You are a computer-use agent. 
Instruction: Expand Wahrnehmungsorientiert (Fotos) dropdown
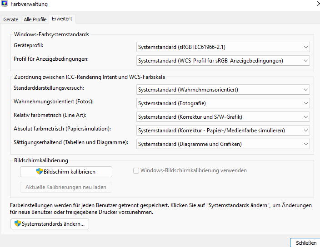pyautogui.click(x=223, y=103)
